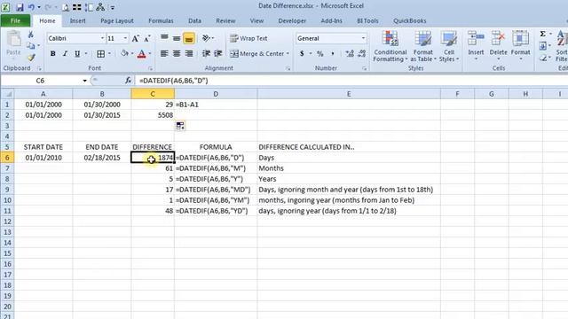The image size is (568, 319).
Task: Click the Font Color red A icon
Action: pyautogui.click(x=142, y=54)
